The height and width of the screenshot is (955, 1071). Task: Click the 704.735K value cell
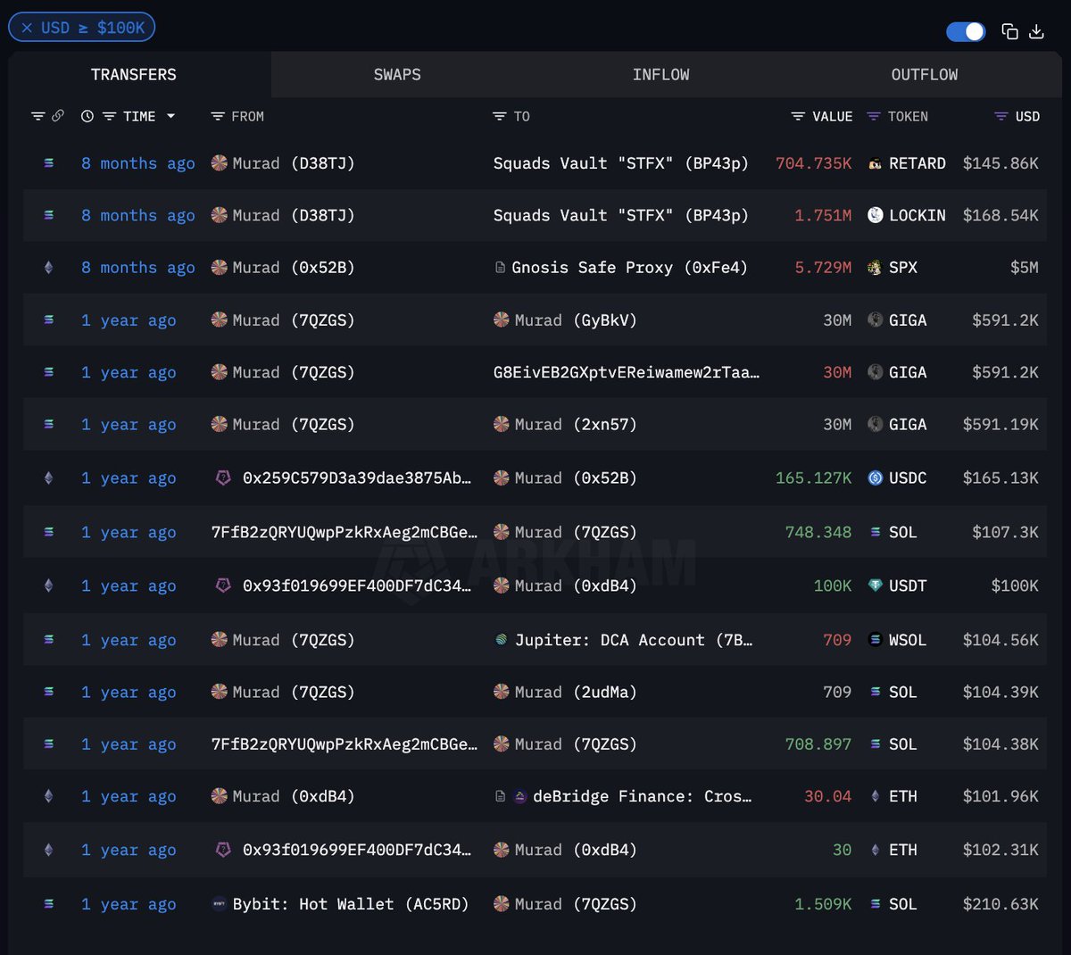[x=813, y=163]
